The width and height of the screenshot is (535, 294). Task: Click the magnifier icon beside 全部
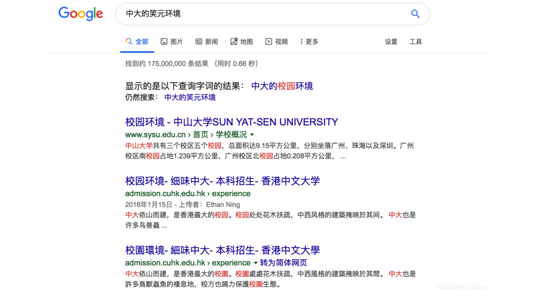(x=129, y=42)
